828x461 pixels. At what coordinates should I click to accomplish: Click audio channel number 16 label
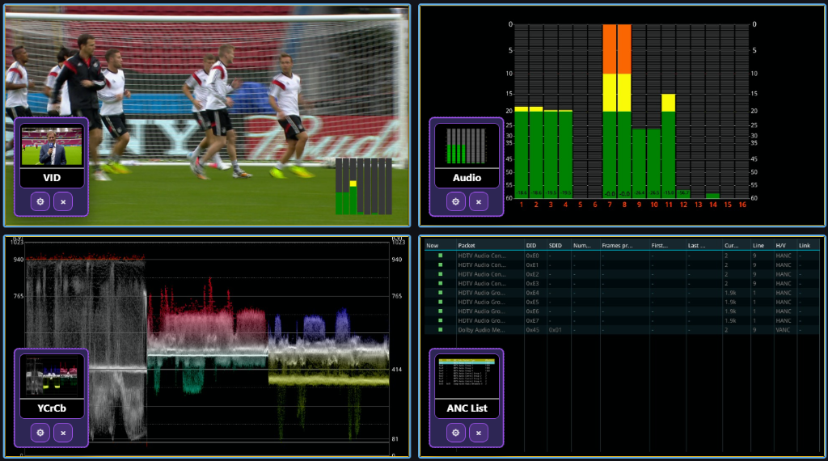pyautogui.click(x=742, y=205)
